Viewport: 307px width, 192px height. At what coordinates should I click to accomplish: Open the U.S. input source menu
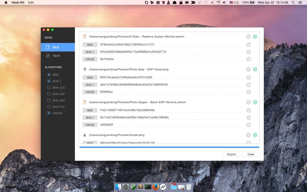pos(234,3)
